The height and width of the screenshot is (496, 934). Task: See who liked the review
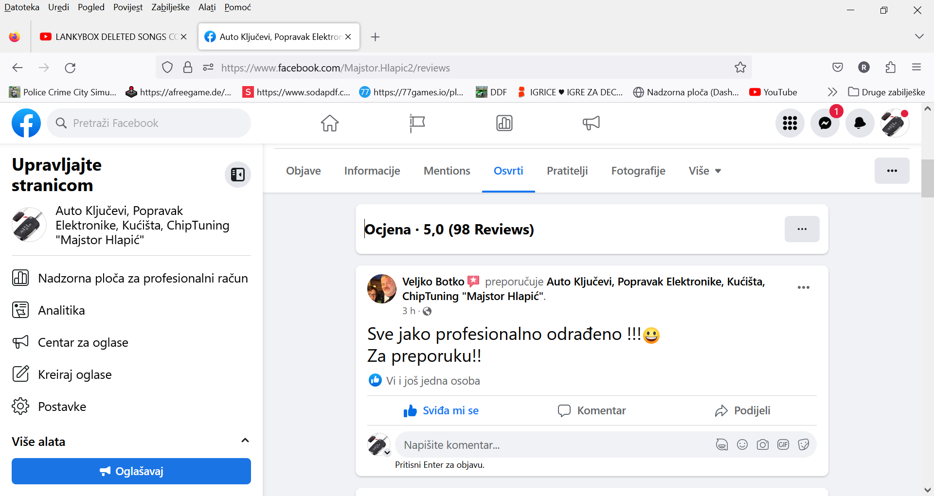click(x=433, y=381)
